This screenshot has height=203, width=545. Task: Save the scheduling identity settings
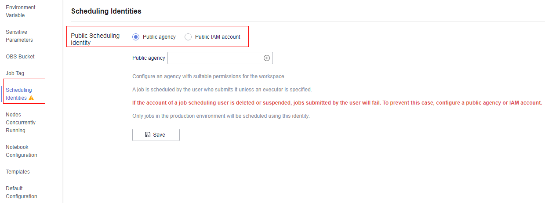(156, 135)
